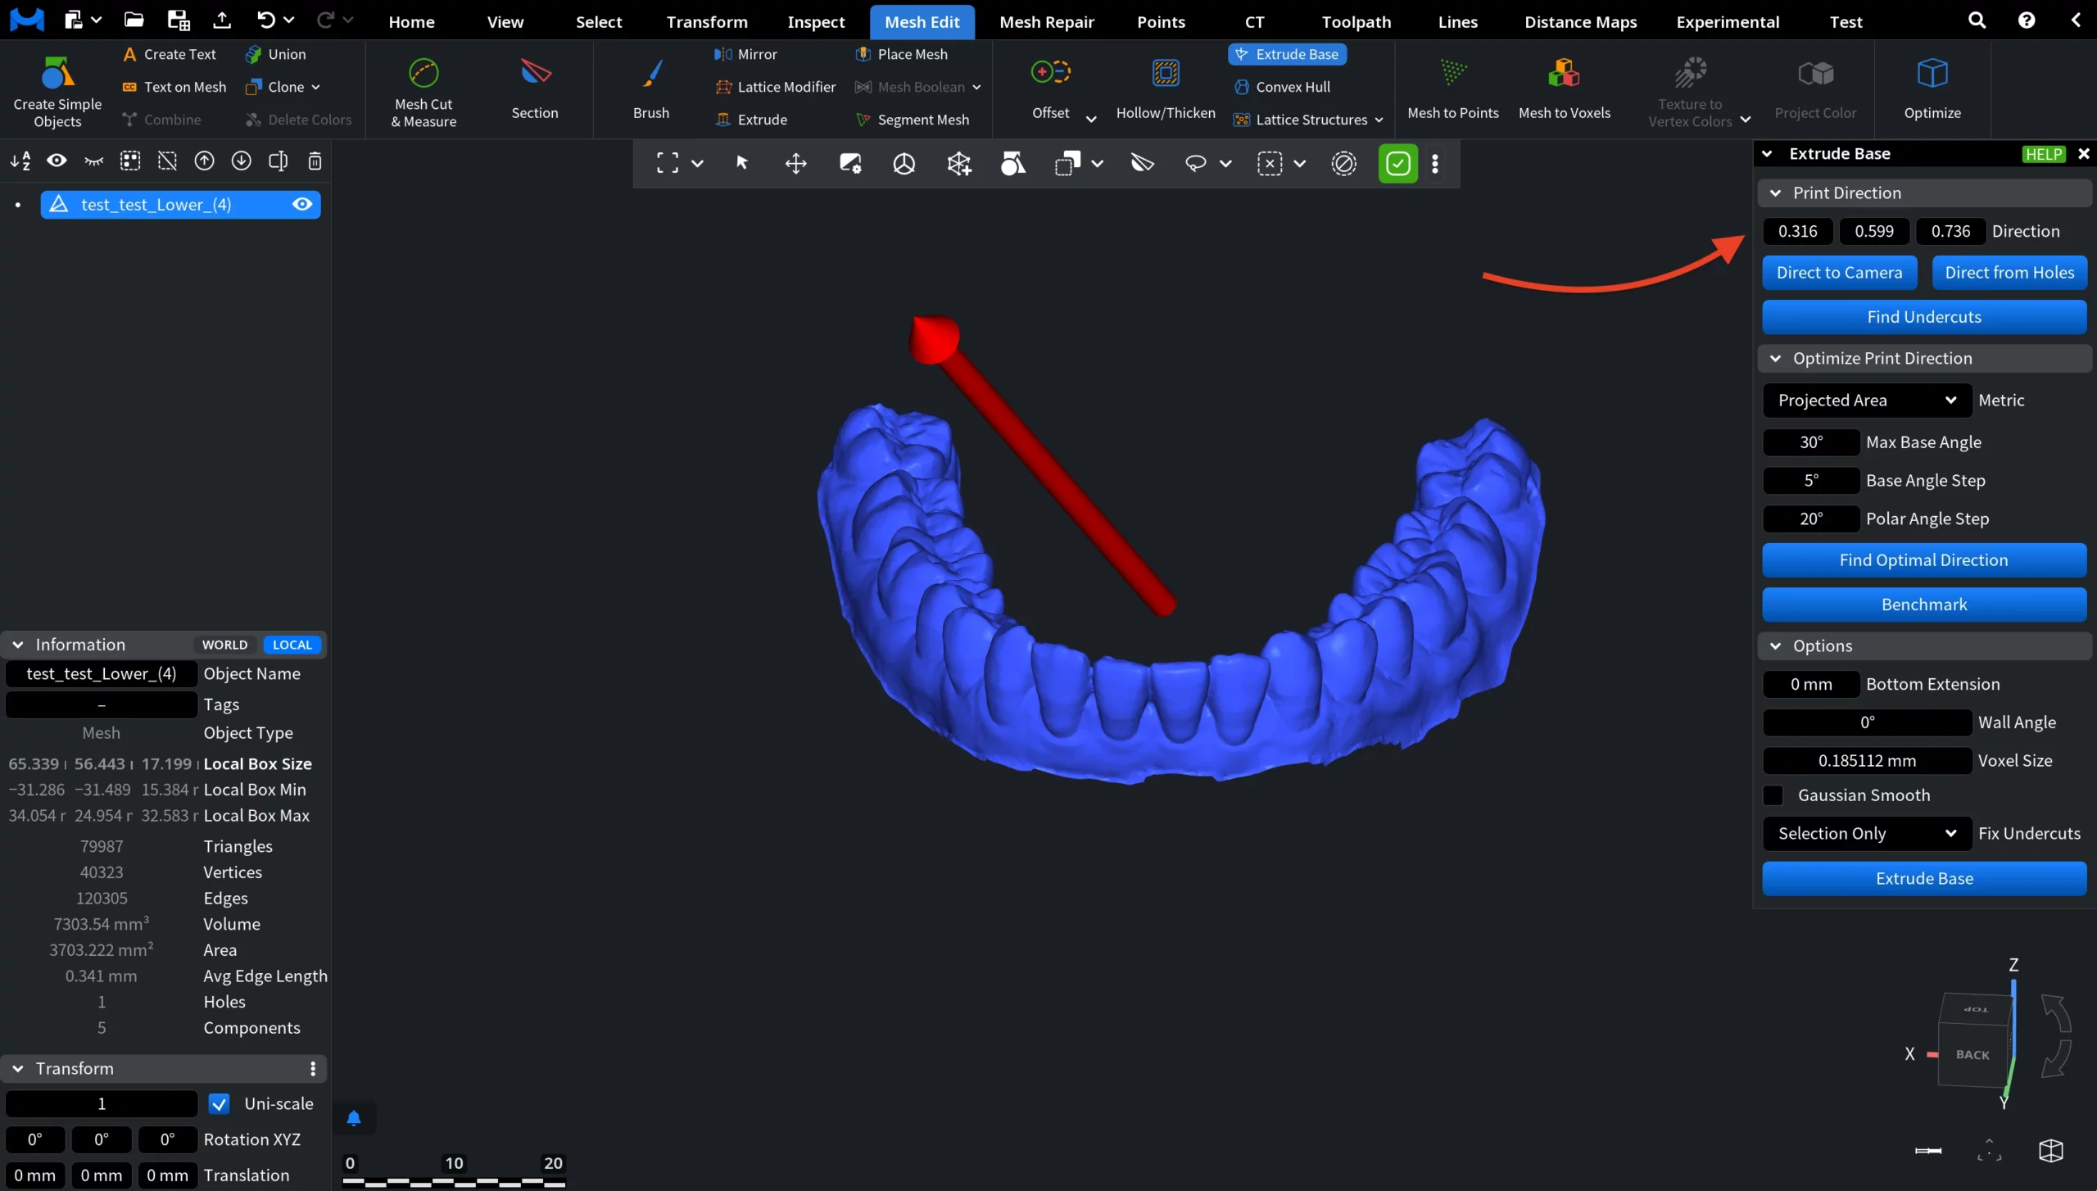Open the Mesh Cut & Measure tool
Viewport: 2097px width, 1191px height.
tap(422, 90)
